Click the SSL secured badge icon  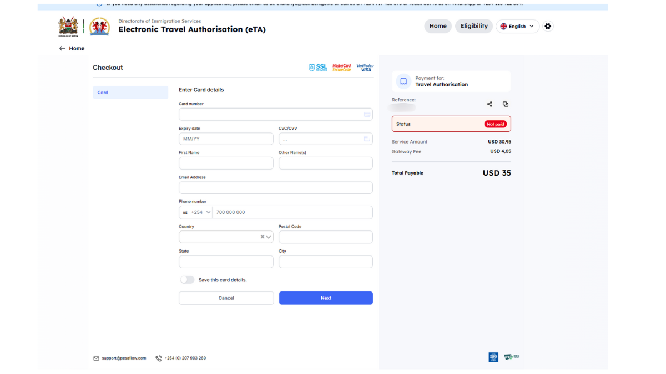tap(318, 68)
